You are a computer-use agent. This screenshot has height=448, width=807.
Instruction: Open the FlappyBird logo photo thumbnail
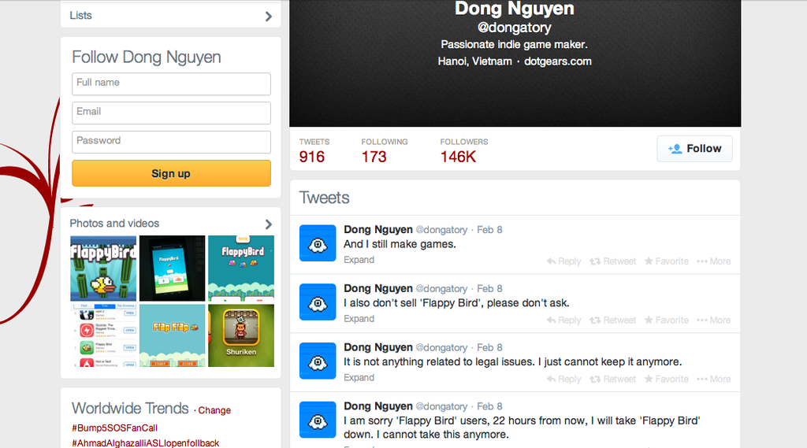[103, 268]
